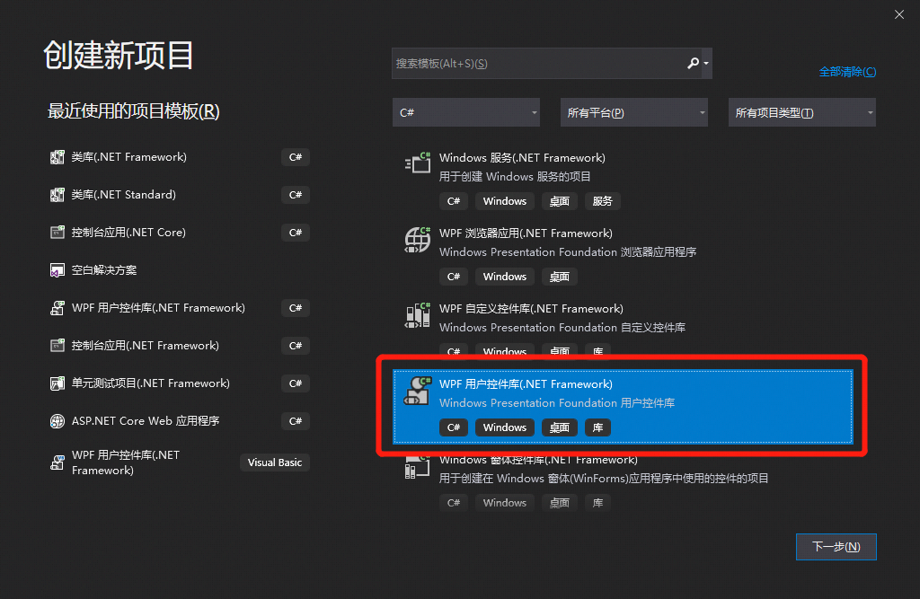Click the 库 tag in the selected WPF user control template
The image size is (920, 599).
click(x=597, y=427)
